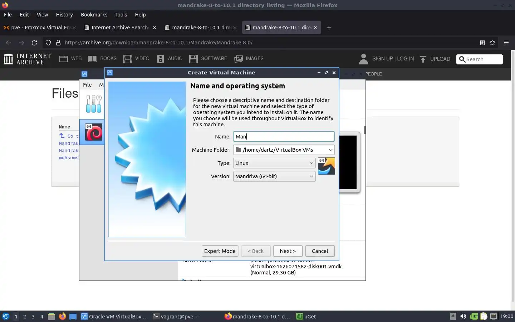Open the Internet Archive SOFTWARE section
The width and height of the screenshot is (515, 322).
click(x=208, y=59)
